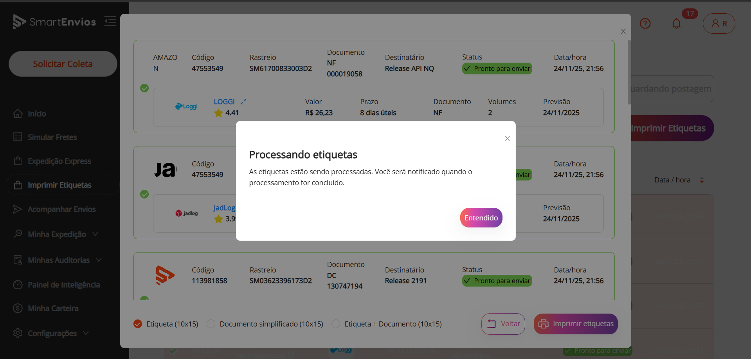Click the help question mark icon

tap(645, 23)
